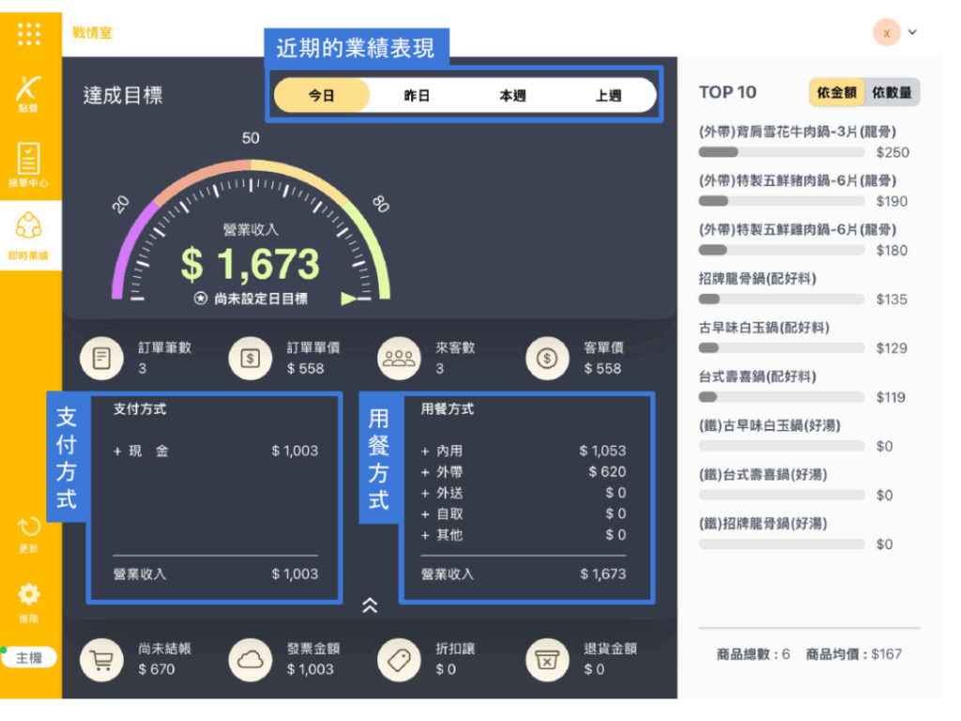This screenshot has width=961, height=721.
Task: Click the 發票金額 cloud icon
Action: point(249,660)
